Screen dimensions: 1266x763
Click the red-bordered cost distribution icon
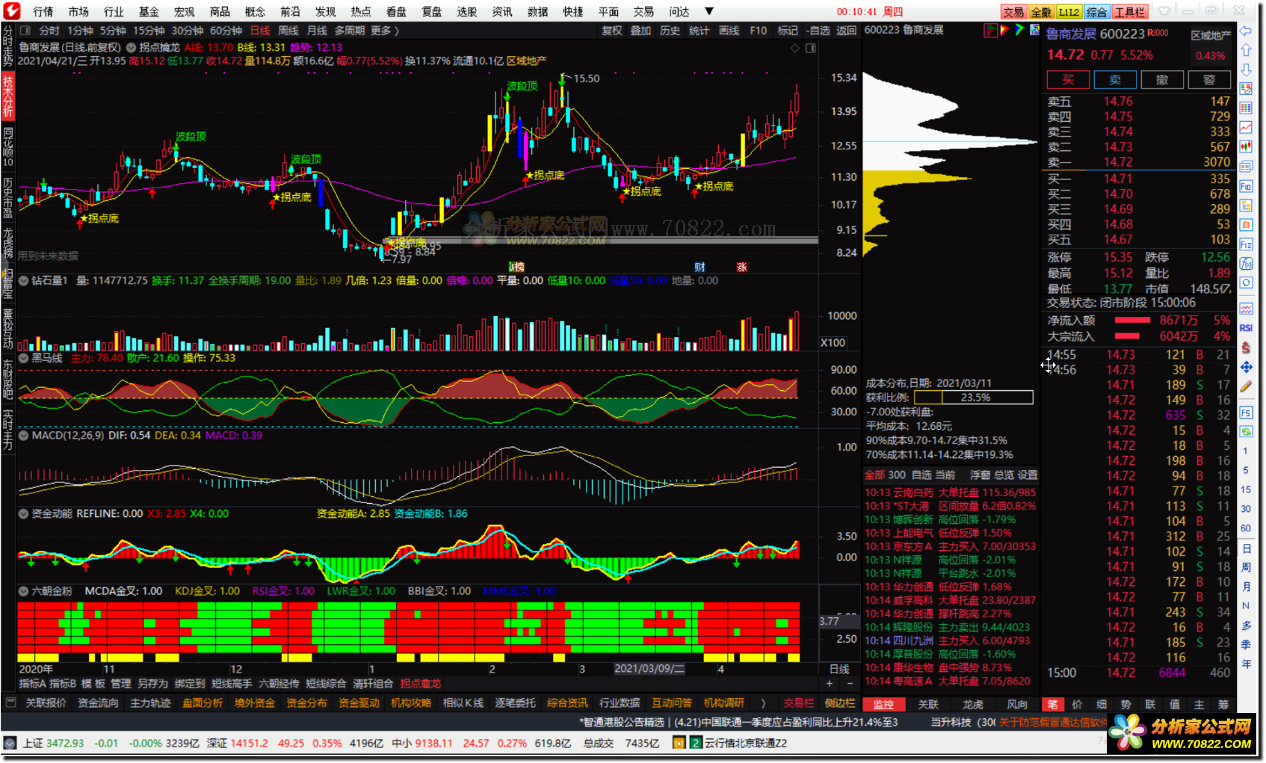coord(991,30)
